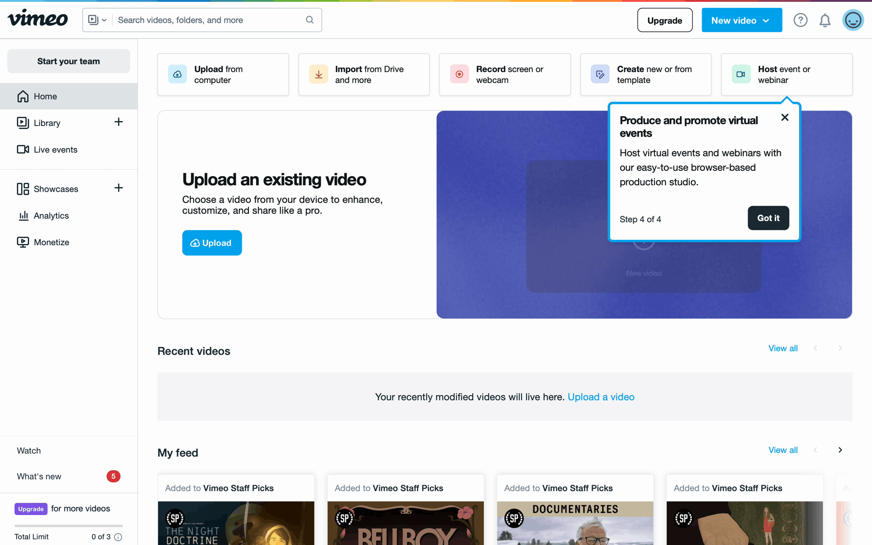Screen dimensions: 872x545
Task: Open Library in sidebar
Action: coord(47,123)
